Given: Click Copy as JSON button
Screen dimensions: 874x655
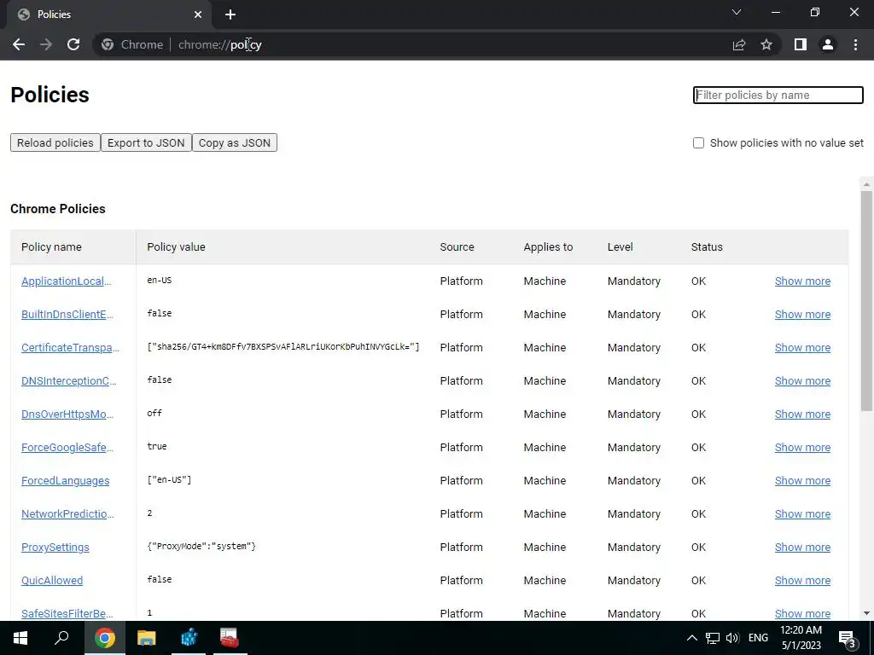Looking at the screenshot, I should pyautogui.click(x=235, y=142).
